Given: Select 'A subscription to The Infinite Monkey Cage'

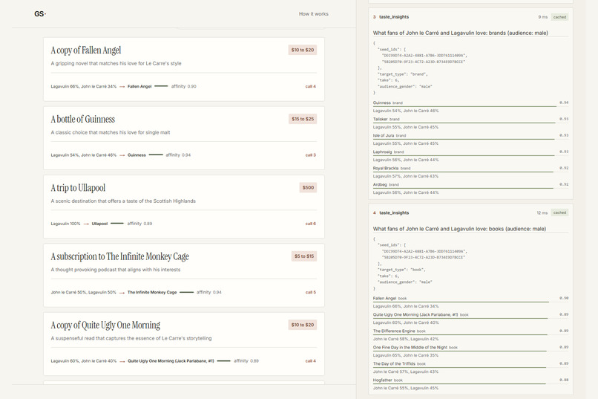Looking at the screenshot, I should click(x=119, y=256).
